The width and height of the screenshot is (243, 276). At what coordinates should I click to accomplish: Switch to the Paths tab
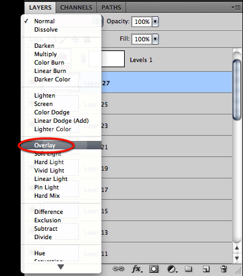tap(111, 8)
